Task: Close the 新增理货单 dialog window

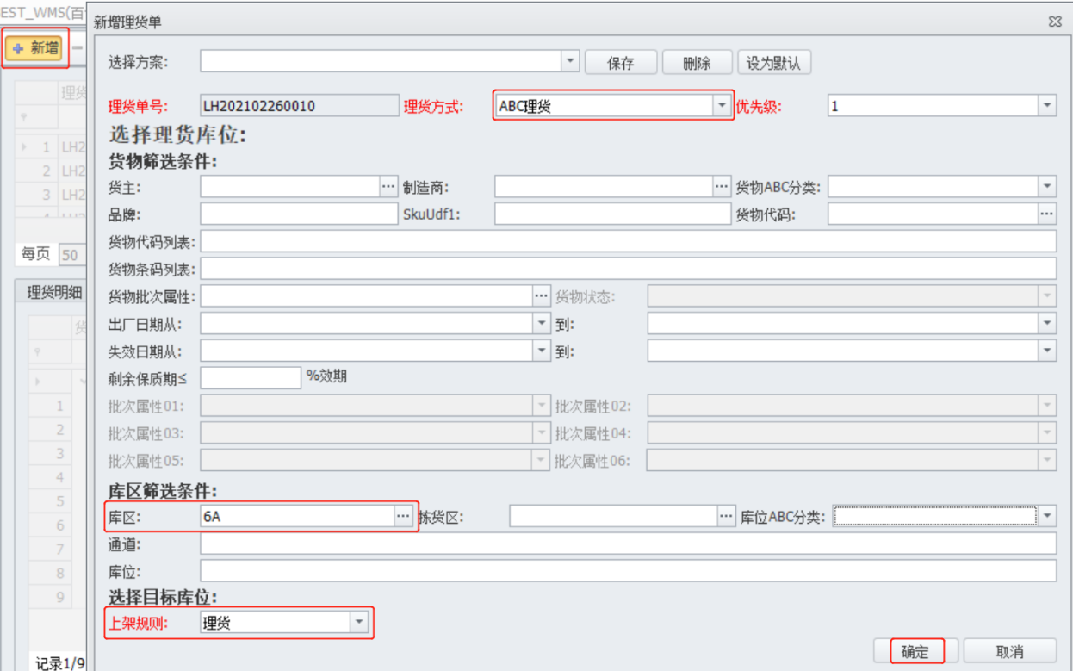Action: (x=1055, y=22)
